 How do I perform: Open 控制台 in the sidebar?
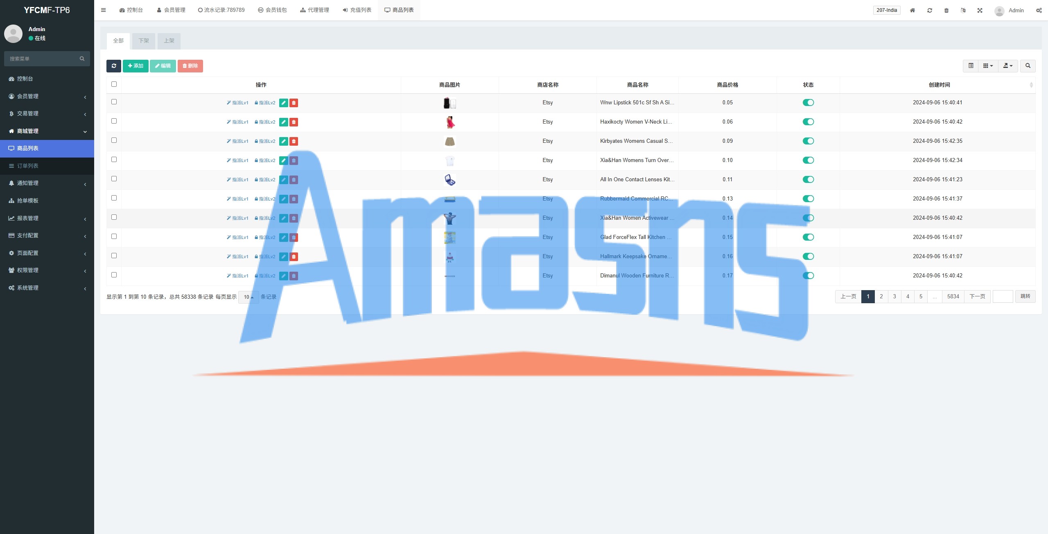click(47, 79)
